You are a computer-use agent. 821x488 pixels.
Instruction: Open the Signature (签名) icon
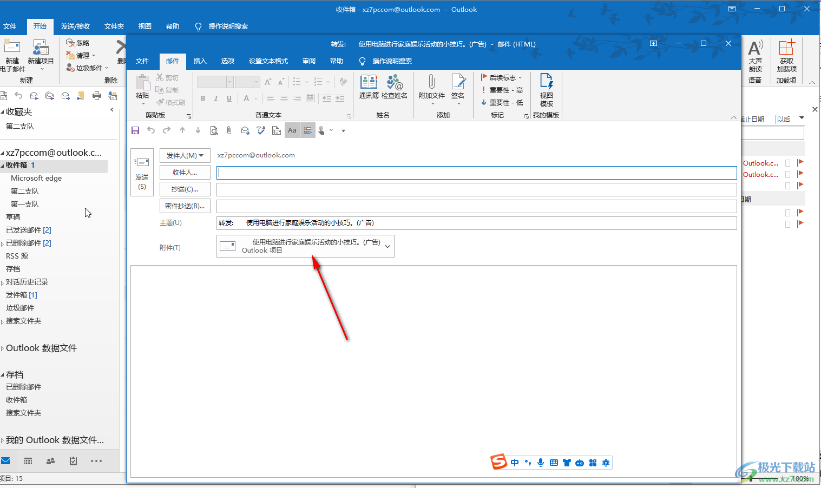click(x=458, y=86)
